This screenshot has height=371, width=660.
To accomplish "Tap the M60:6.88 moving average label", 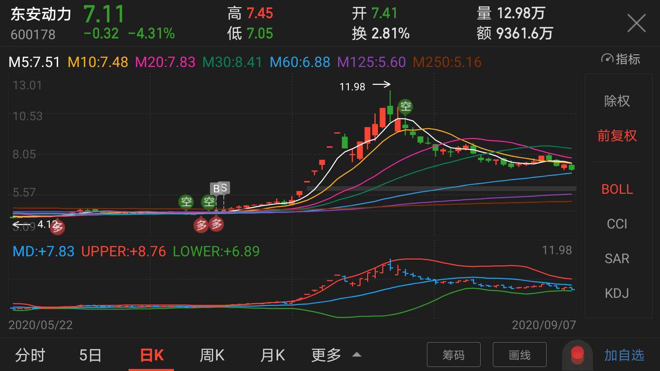I will pyautogui.click(x=300, y=62).
